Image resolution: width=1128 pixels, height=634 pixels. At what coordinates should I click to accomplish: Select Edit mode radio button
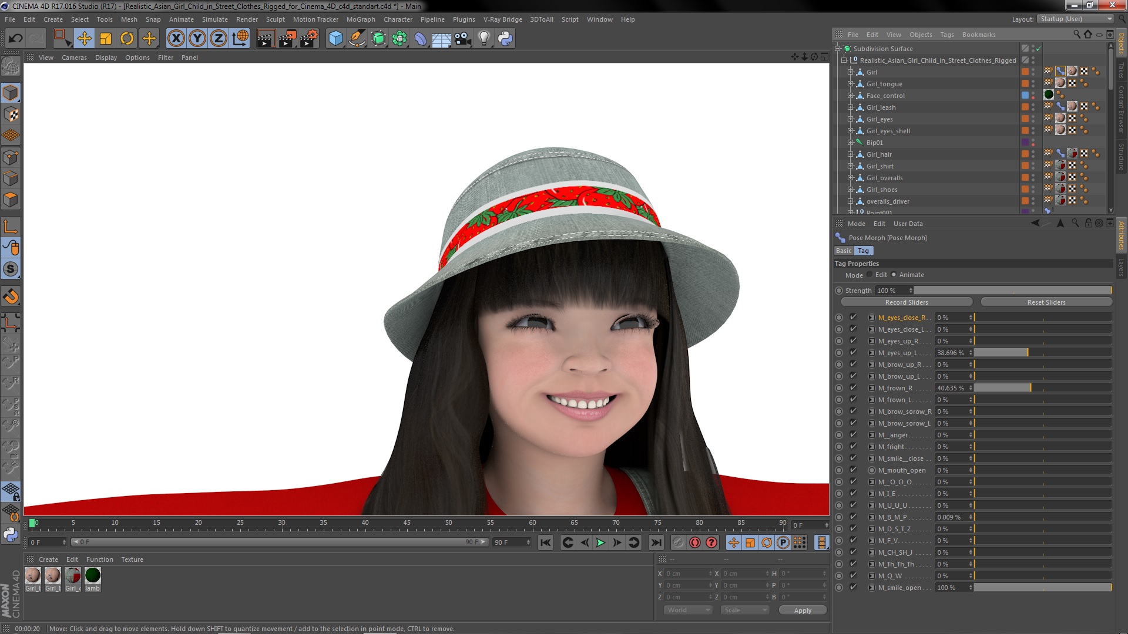[869, 275]
